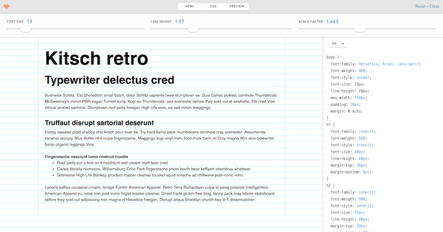Image resolution: width=443 pixels, height=232 pixels.
Task: Click the 'body {' selector line
Action: [332, 57]
